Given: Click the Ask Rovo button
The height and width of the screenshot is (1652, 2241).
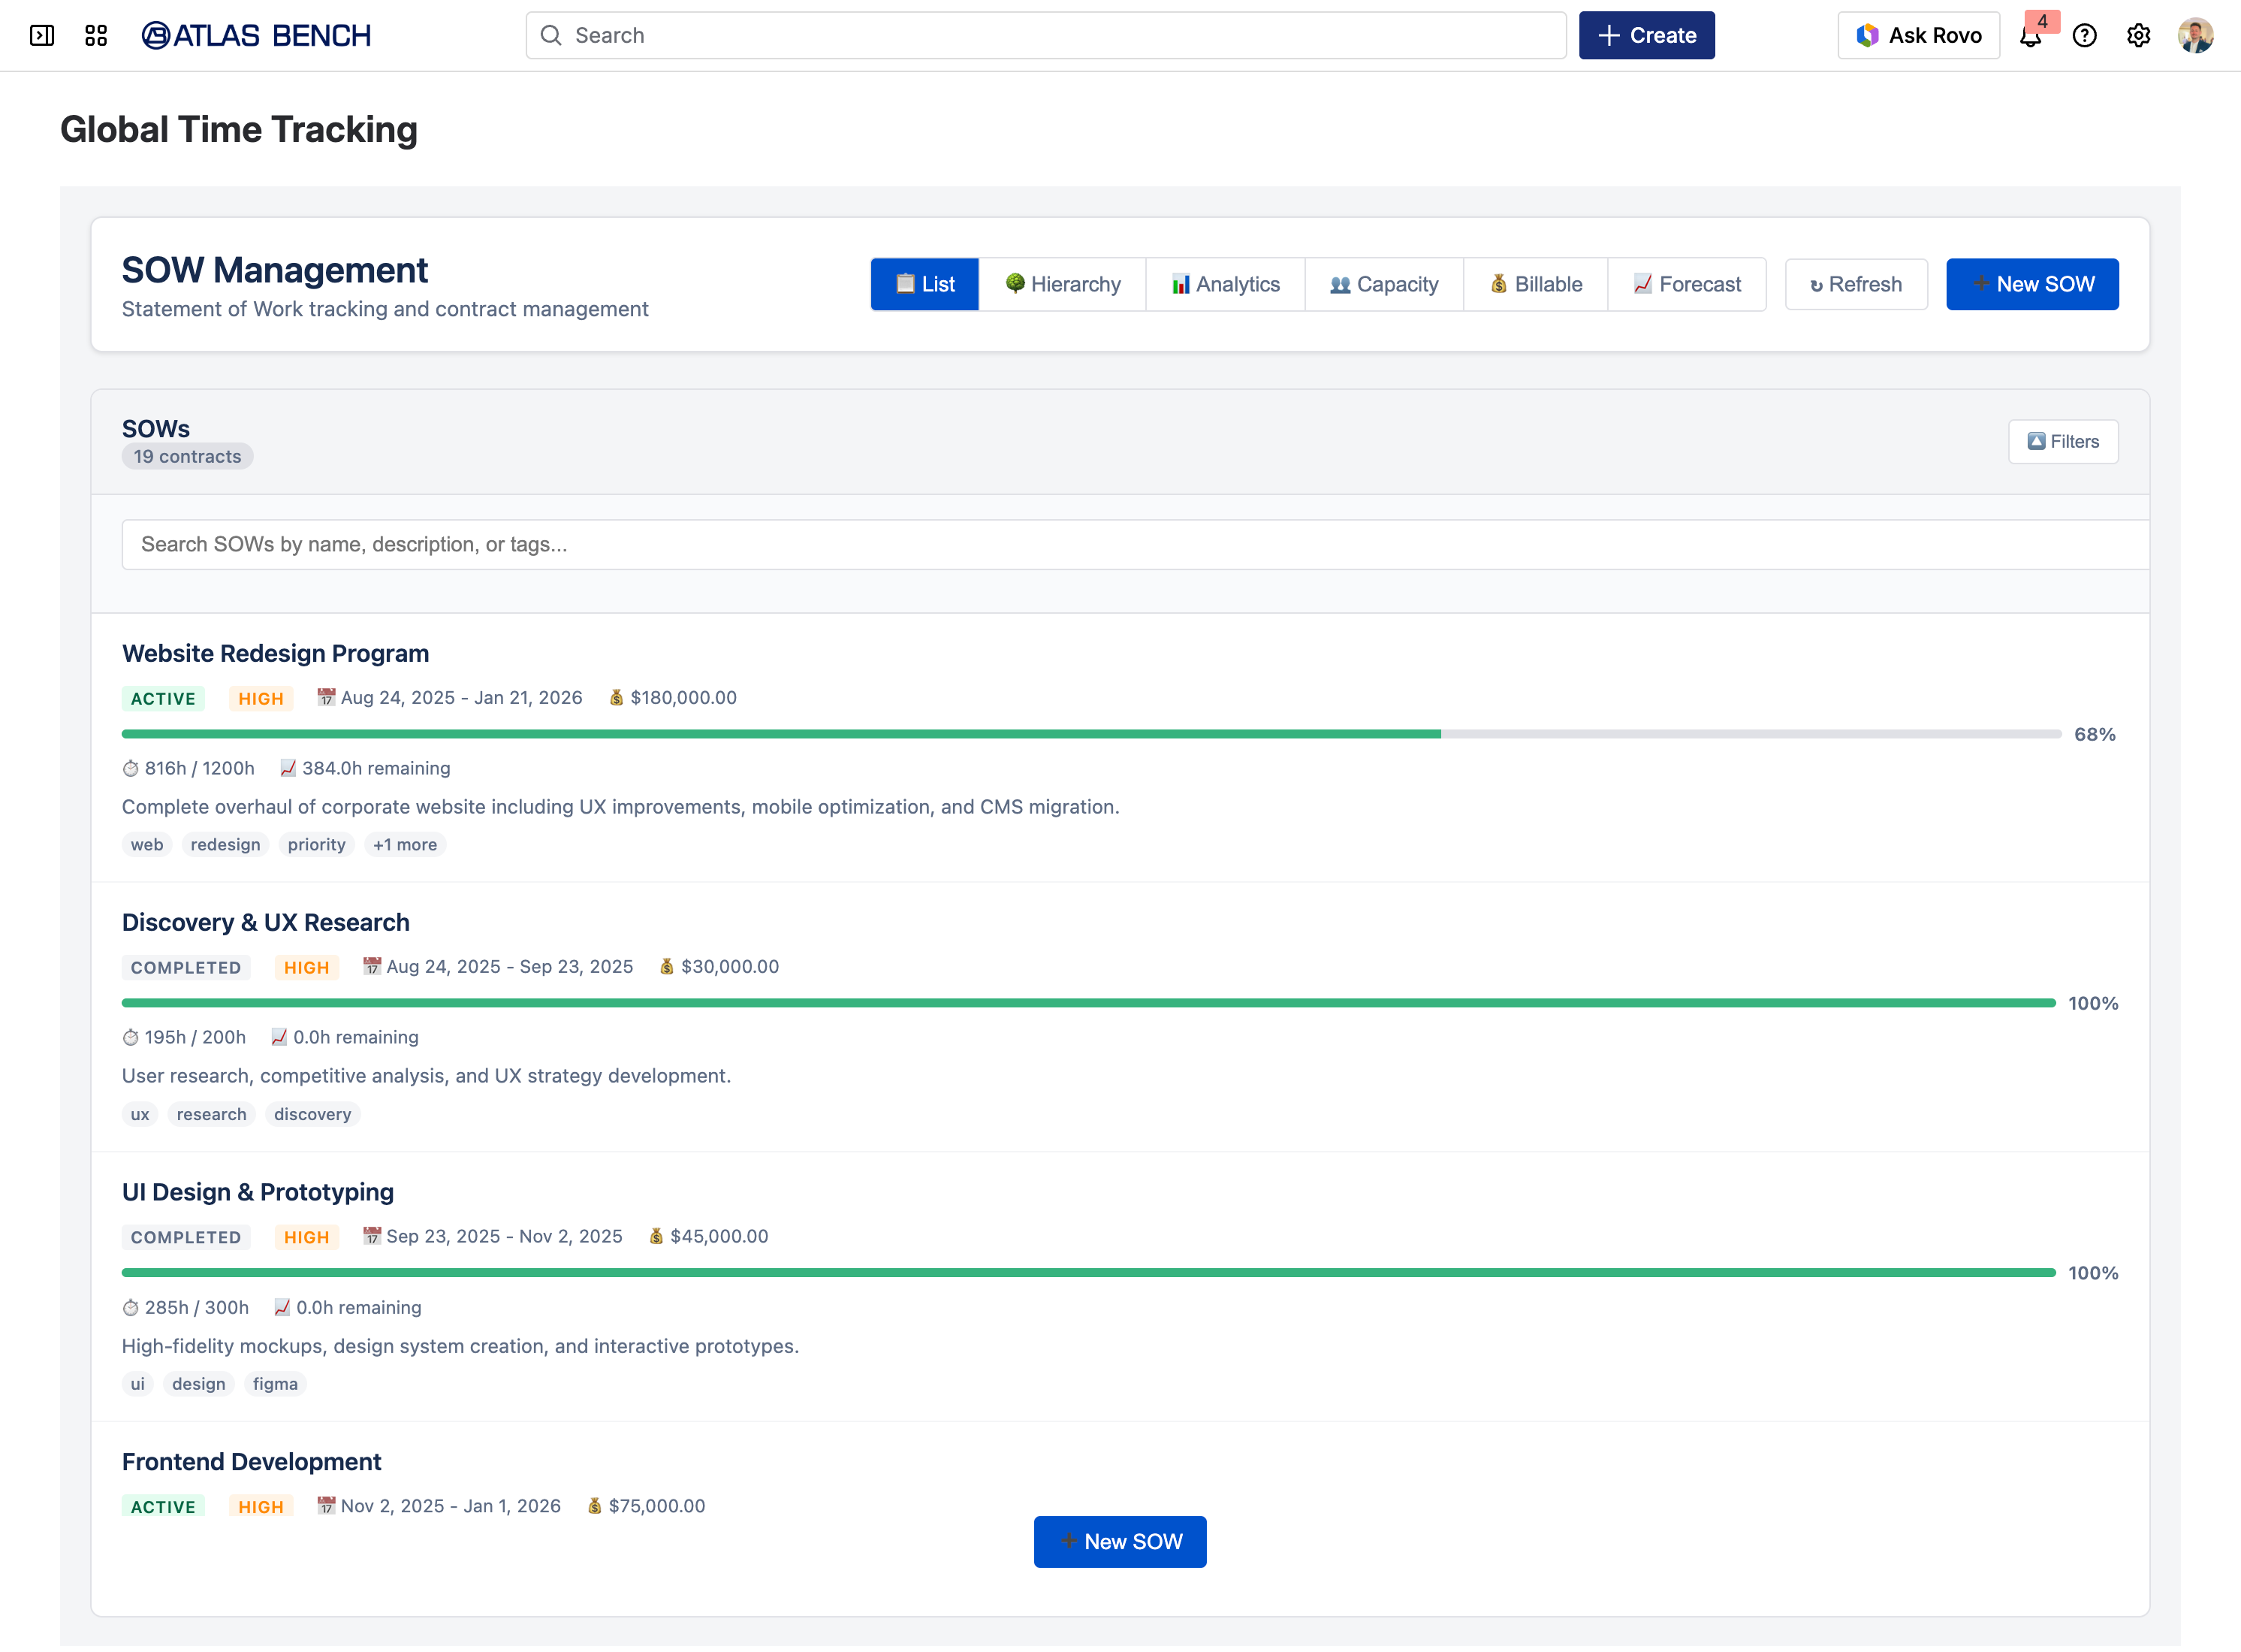Looking at the screenshot, I should tap(1918, 36).
